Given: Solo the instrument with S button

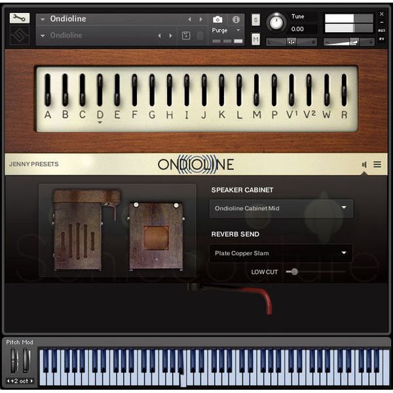Looking at the screenshot, I should point(255,20).
